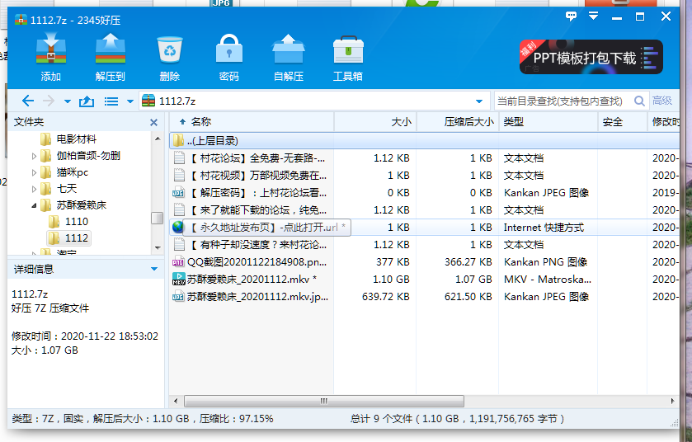Expand the 猫咪pc folder in tree
Screen dimensions: 692x442
[34, 172]
